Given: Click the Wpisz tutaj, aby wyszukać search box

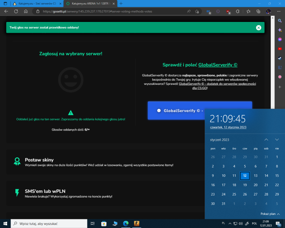Looking at the screenshot, I should click(49, 223).
